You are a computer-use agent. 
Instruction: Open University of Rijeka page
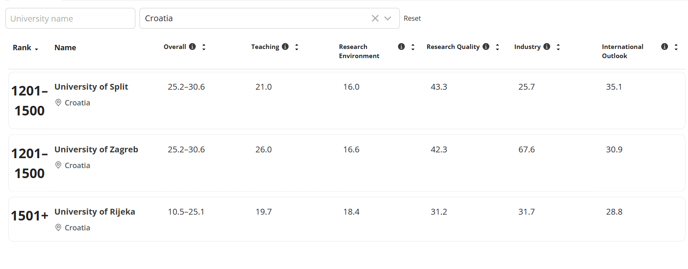point(95,212)
